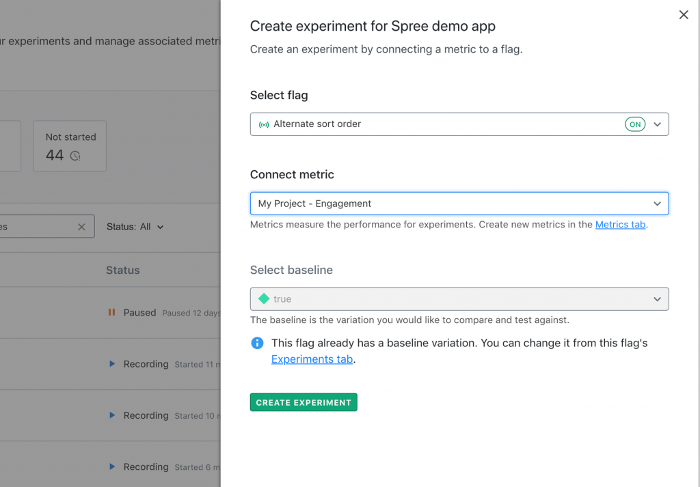Open the Status: All filter
Viewport: 700px width, 487px height.
135,227
